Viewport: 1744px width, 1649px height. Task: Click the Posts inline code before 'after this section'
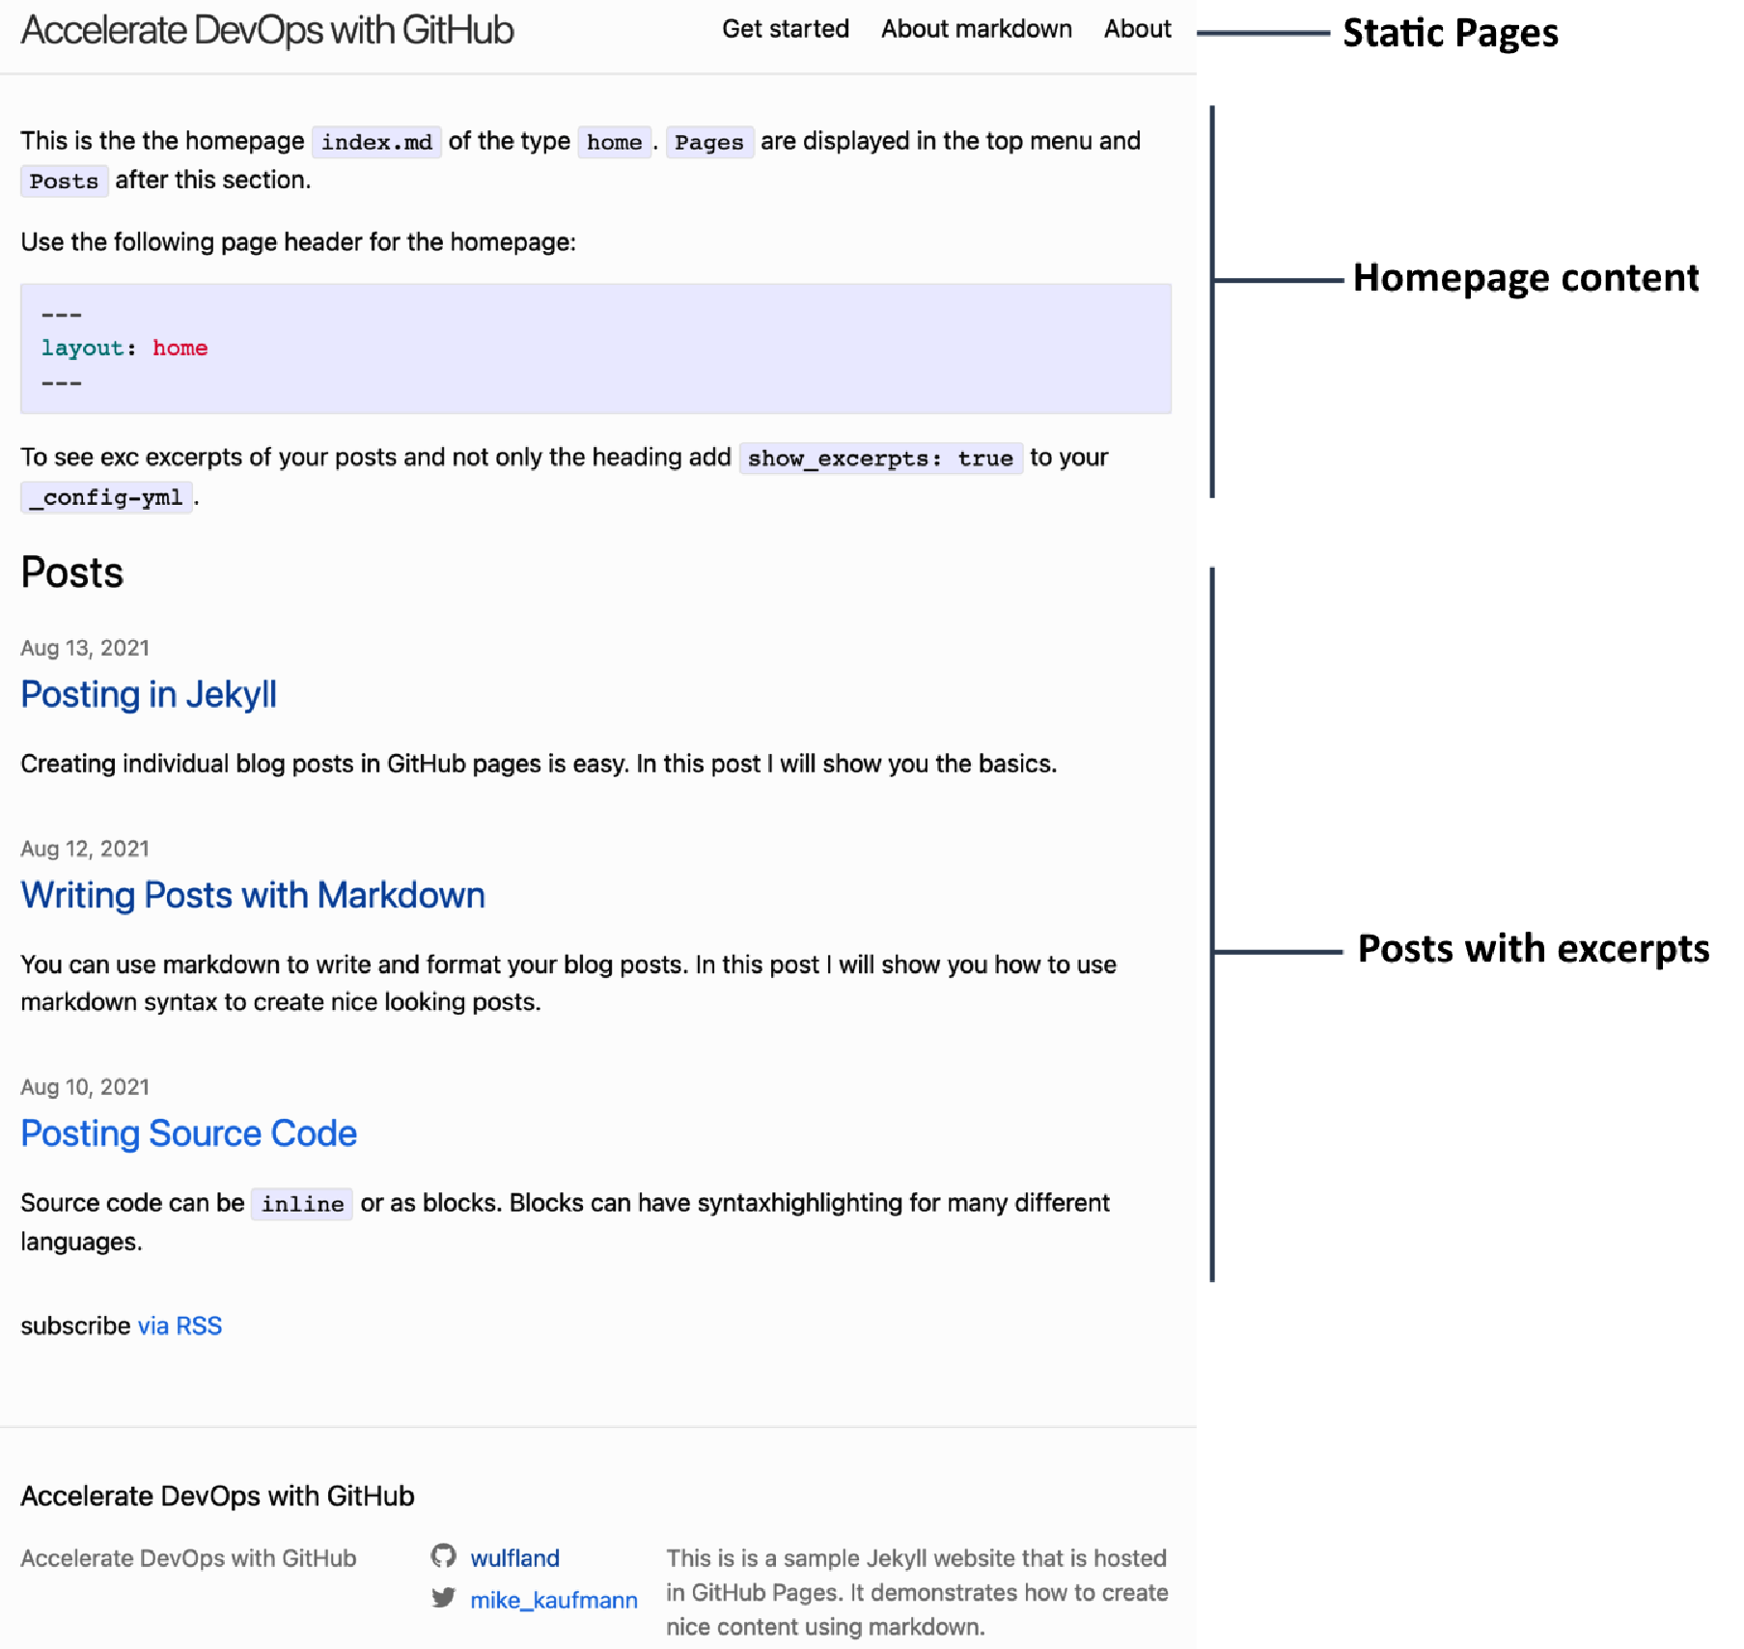tap(65, 181)
